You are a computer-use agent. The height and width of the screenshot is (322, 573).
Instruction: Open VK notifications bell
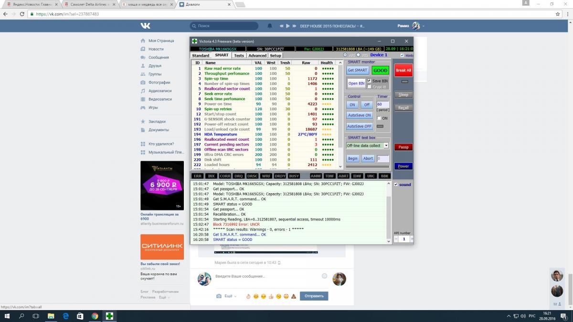coord(270,26)
